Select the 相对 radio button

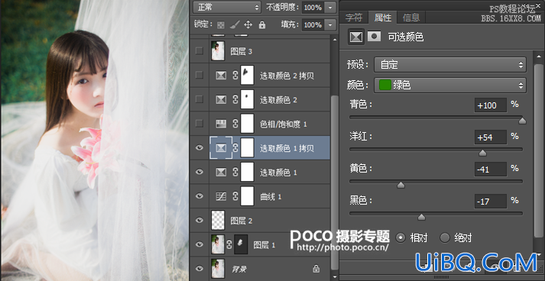click(x=401, y=238)
